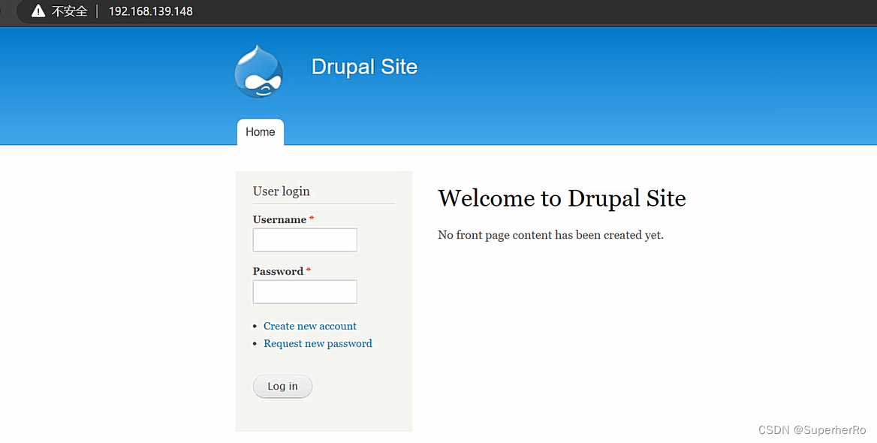
Task: Click the Username field label
Action: point(279,220)
